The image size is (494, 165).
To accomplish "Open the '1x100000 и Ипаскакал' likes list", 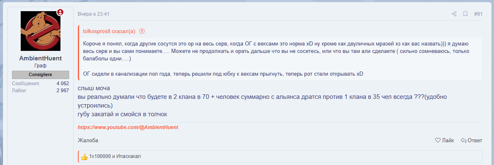I will tap(115, 156).
